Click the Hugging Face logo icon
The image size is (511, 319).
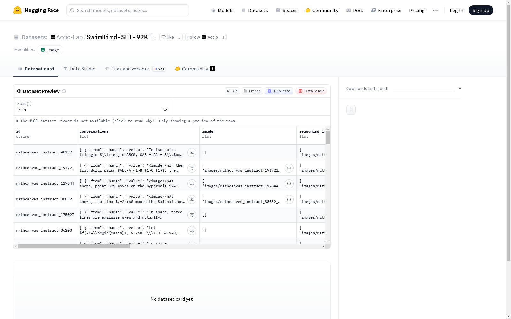[x=18, y=10]
